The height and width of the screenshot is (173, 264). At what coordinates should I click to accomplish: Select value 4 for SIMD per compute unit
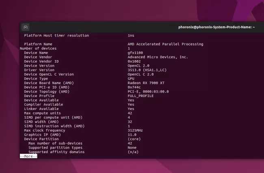[129, 117]
